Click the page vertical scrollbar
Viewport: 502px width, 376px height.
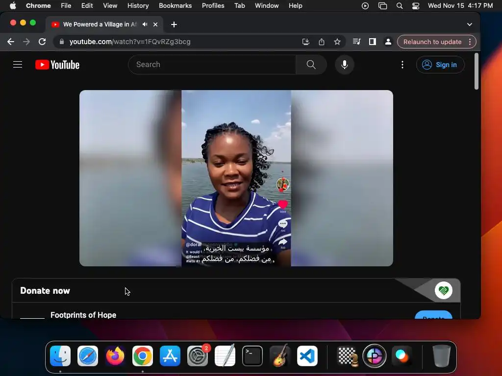click(477, 71)
